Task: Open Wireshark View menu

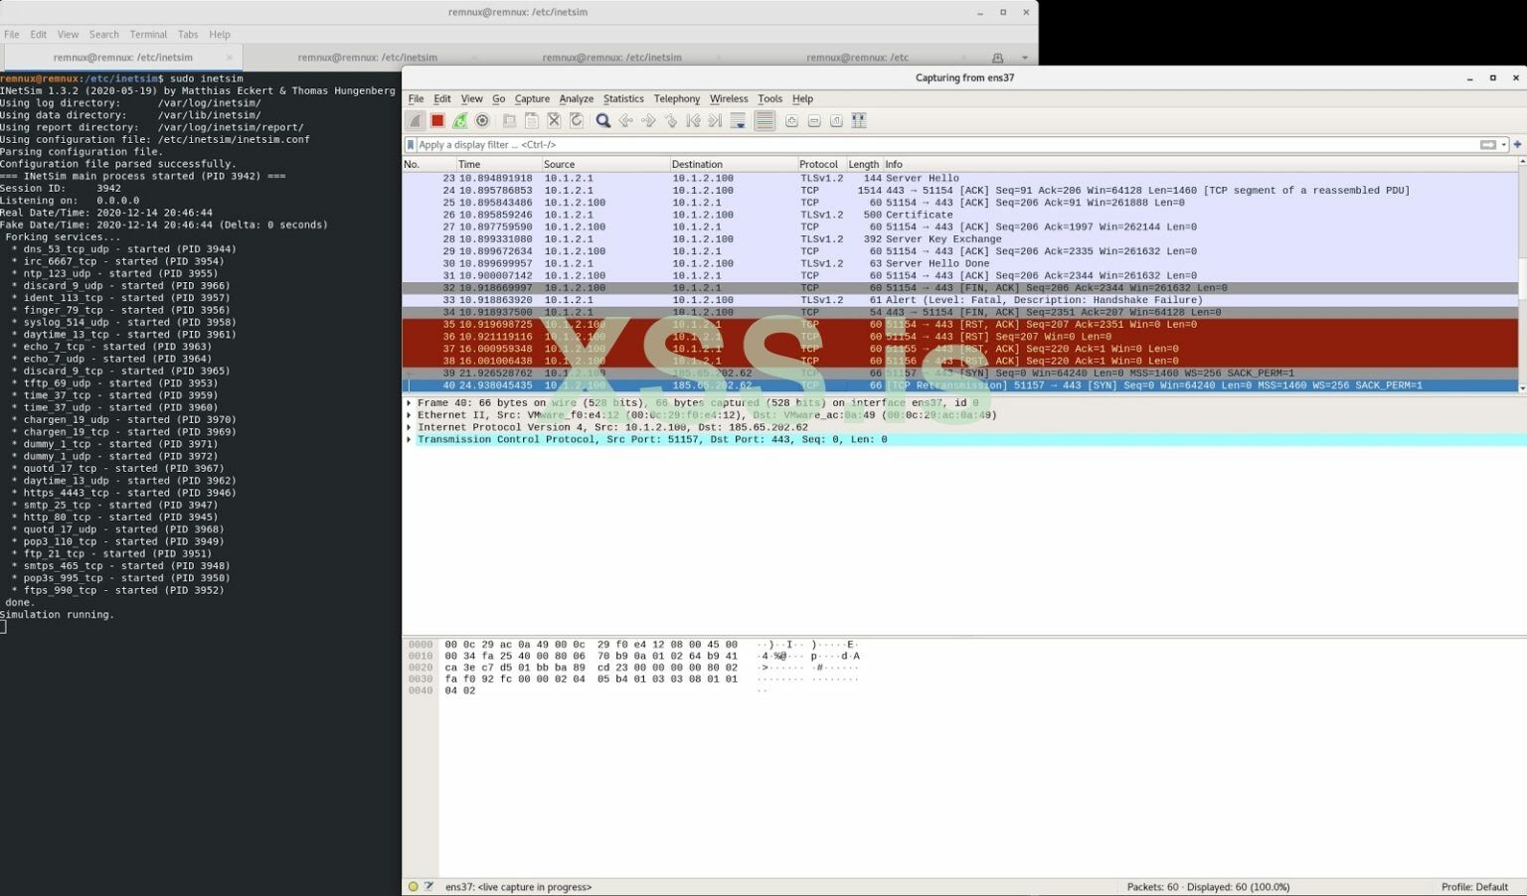Action: (x=471, y=99)
